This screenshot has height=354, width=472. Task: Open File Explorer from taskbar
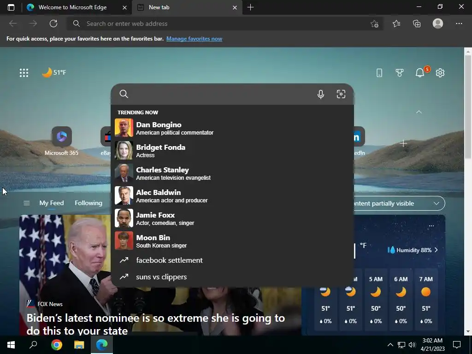click(79, 345)
